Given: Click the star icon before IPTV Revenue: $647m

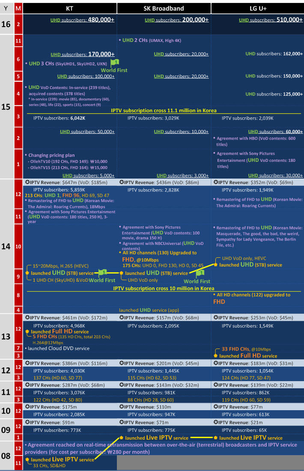Looking at the screenshot, I should [27, 182].
